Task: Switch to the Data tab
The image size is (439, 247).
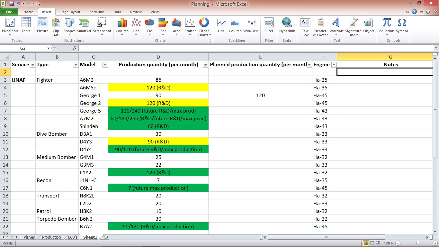Action: click(117, 12)
